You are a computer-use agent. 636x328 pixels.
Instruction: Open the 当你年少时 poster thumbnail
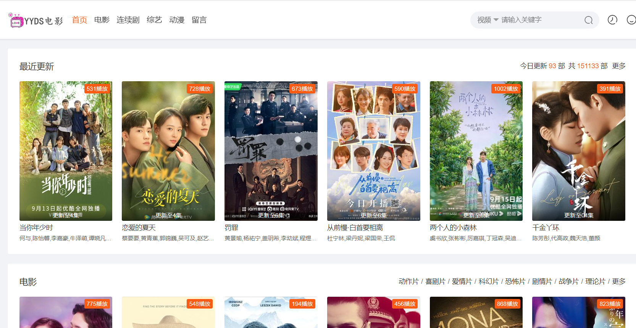pos(66,151)
